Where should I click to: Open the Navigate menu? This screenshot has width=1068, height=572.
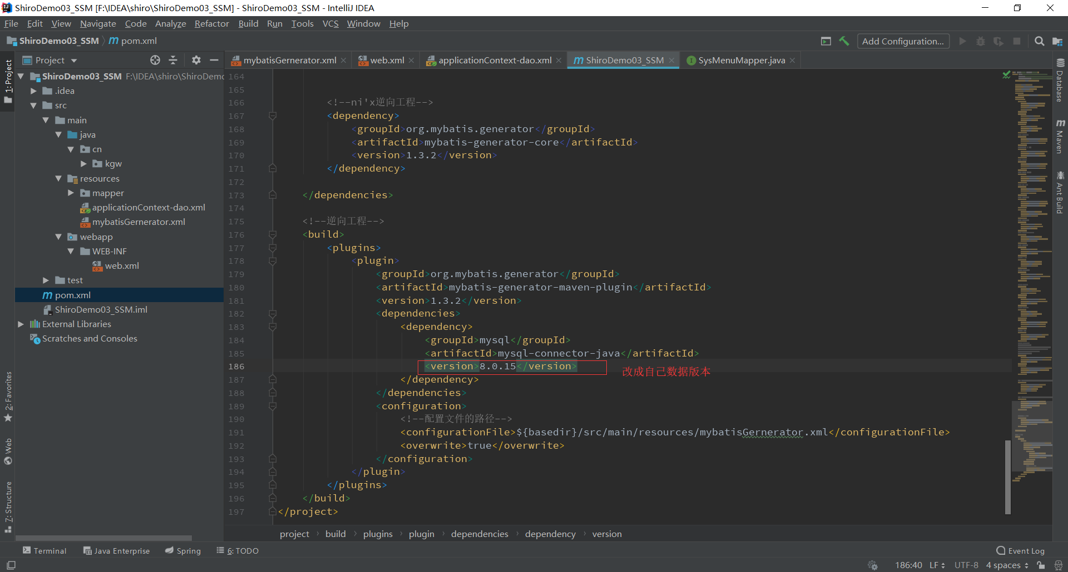tap(98, 23)
